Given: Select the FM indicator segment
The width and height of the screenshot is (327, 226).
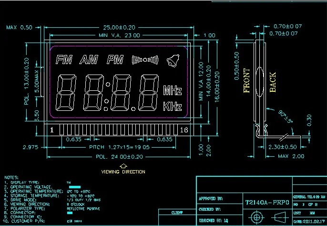Looking at the screenshot, I should coord(64,60).
